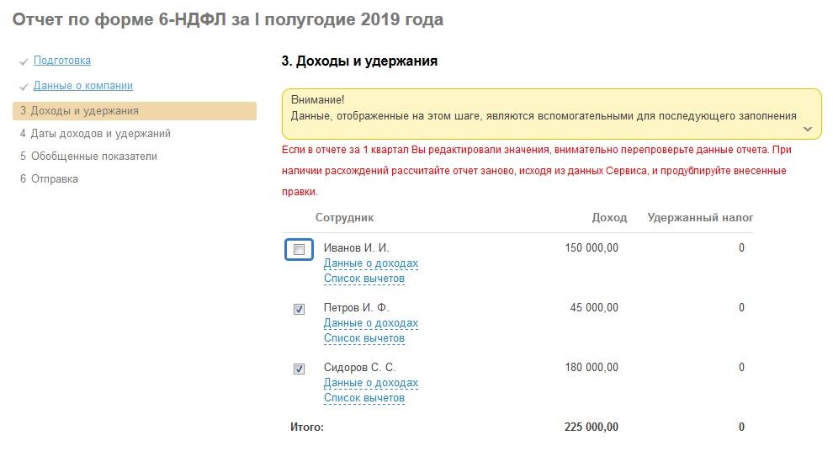
Task: Click the Сотрудник column header
Action: [345, 218]
